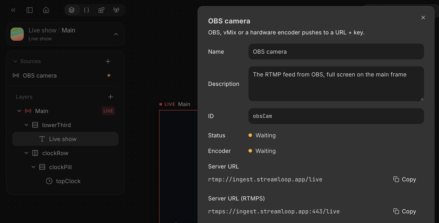Close the OBS camera dialog
This screenshot has height=223, width=439.
pos(423,17)
